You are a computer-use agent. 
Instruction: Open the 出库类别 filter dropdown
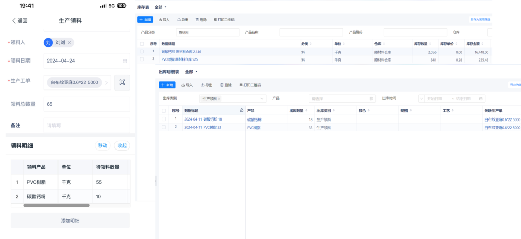coord(262,99)
